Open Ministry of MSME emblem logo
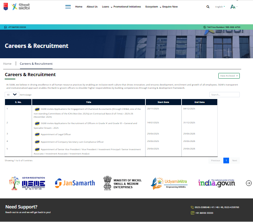 (123, 183)
